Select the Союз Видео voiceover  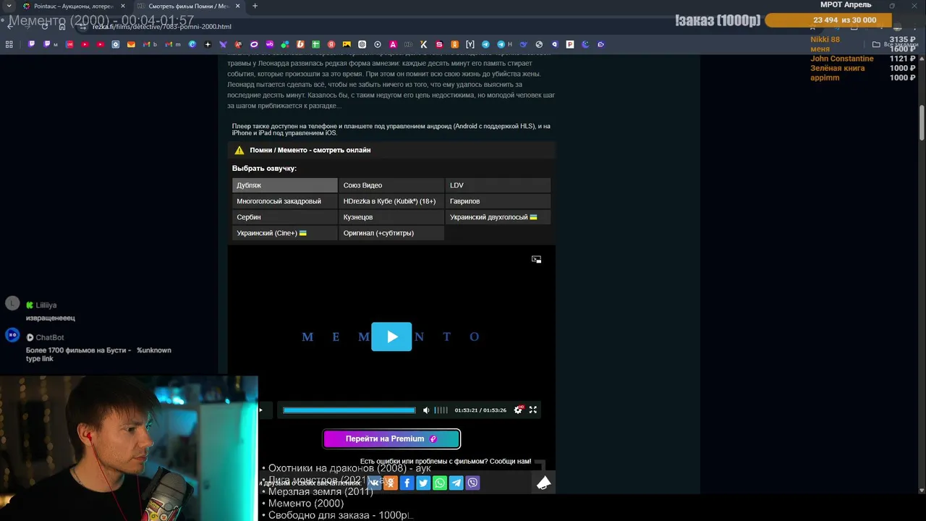[391, 185]
